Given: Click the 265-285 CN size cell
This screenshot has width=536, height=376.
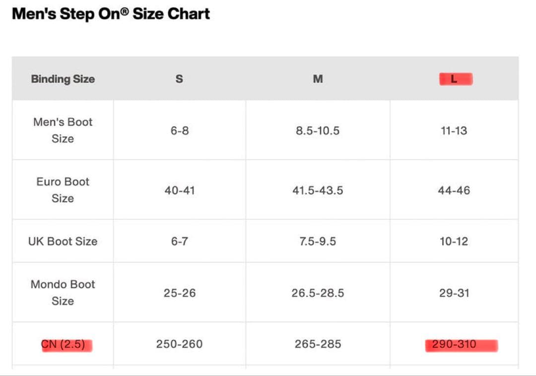Looking at the screenshot, I should pos(318,344).
